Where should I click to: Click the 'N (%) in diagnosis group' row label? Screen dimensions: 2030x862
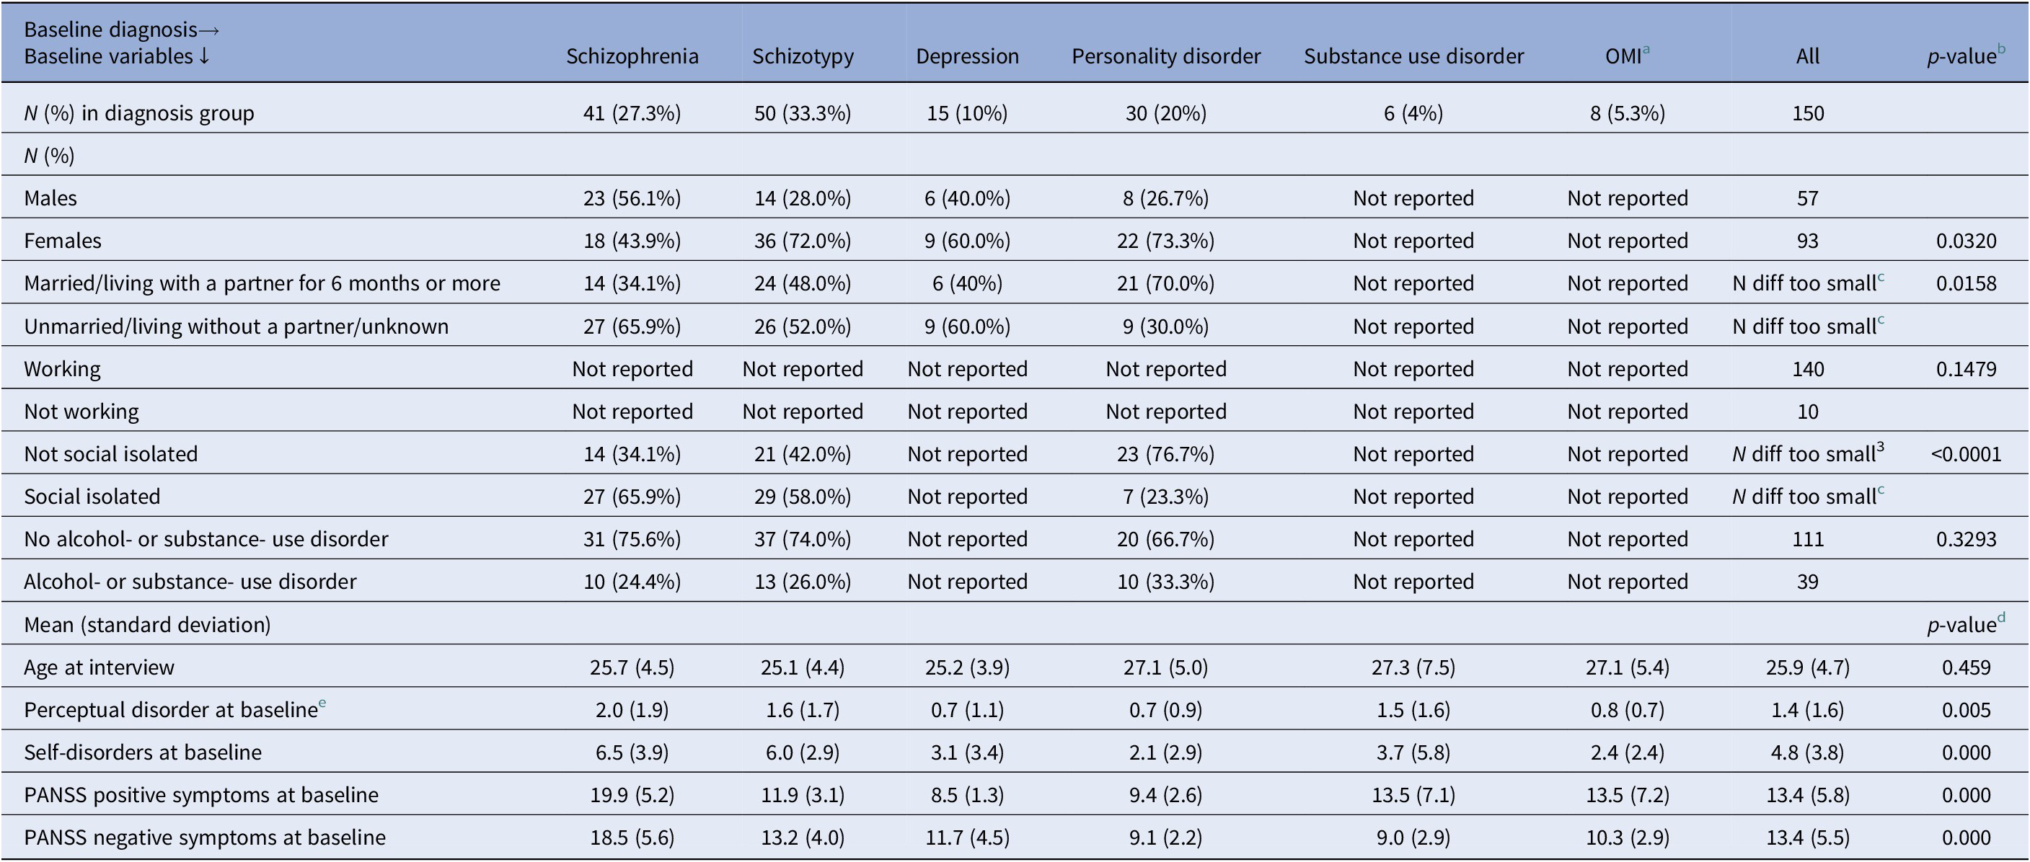click(x=138, y=113)
